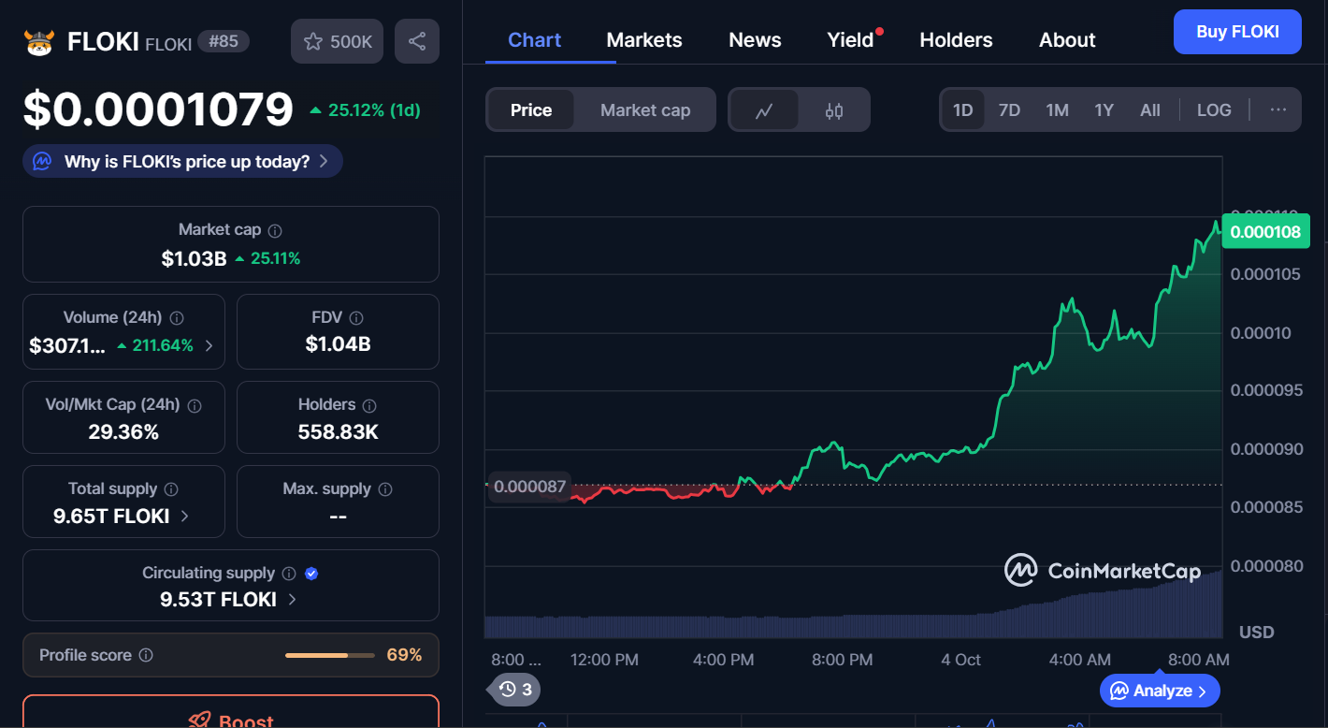Expand the Volume (24h) details chevron

[x=209, y=345]
